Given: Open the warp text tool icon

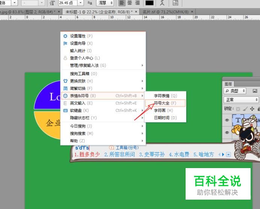Looking at the screenshot, I should [x=162, y=3].
